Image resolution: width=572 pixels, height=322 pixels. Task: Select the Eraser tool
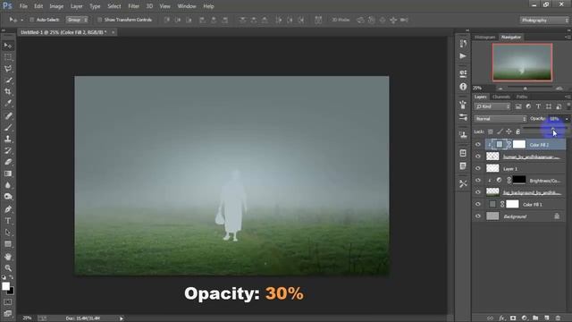tap(8, 162)
